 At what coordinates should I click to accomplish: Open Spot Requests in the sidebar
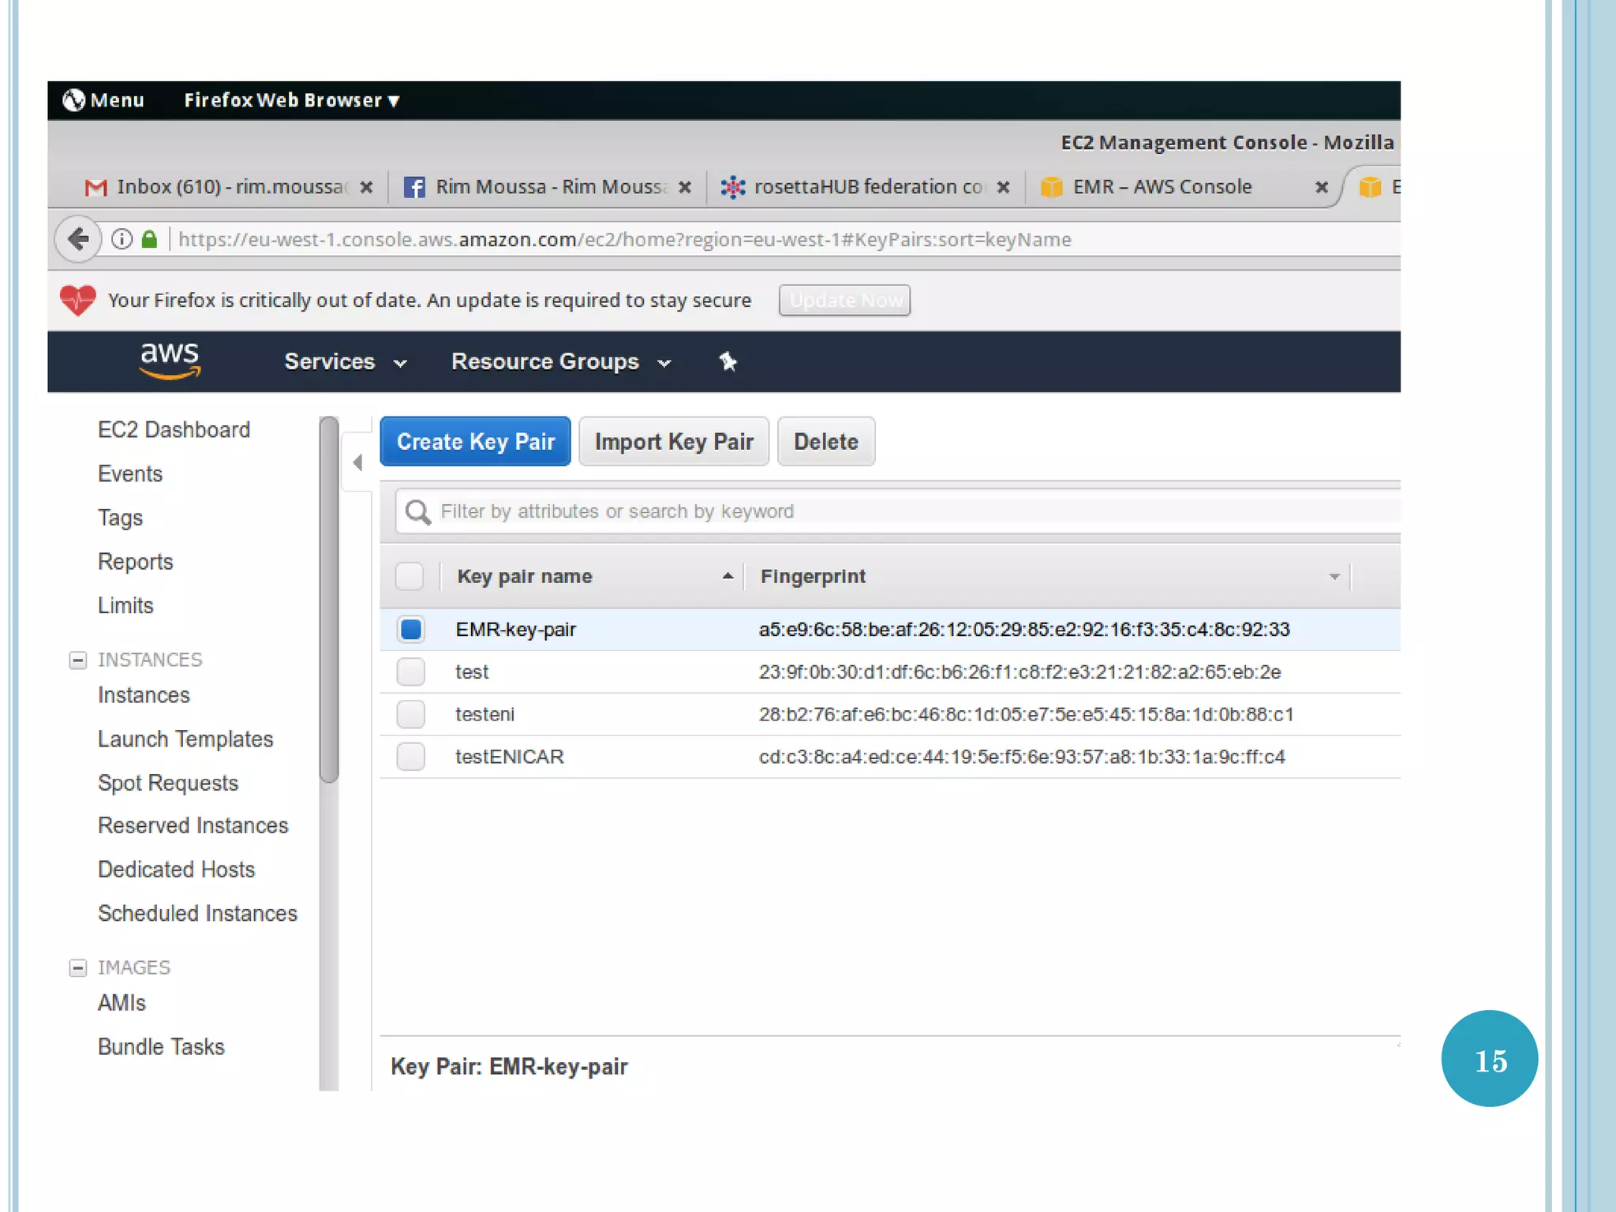click(x=168, y=783)
